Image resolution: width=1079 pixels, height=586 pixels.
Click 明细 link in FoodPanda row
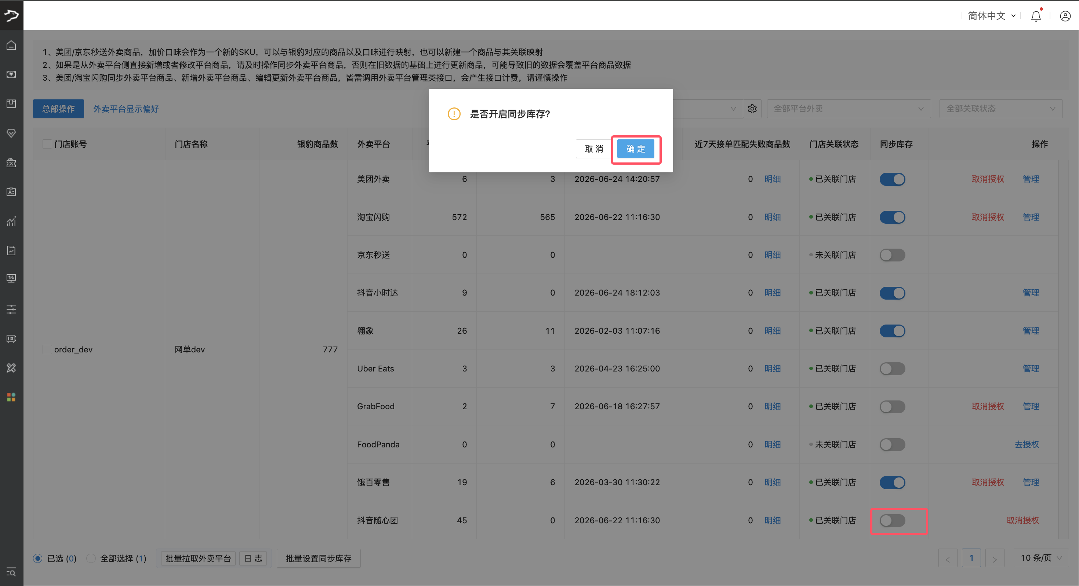click(x=773, y=444)
